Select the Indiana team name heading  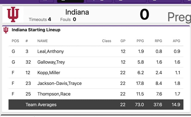click(77, 12)
